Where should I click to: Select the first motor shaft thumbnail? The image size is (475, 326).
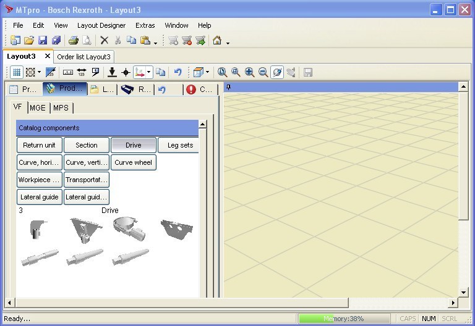click(40, 257)
